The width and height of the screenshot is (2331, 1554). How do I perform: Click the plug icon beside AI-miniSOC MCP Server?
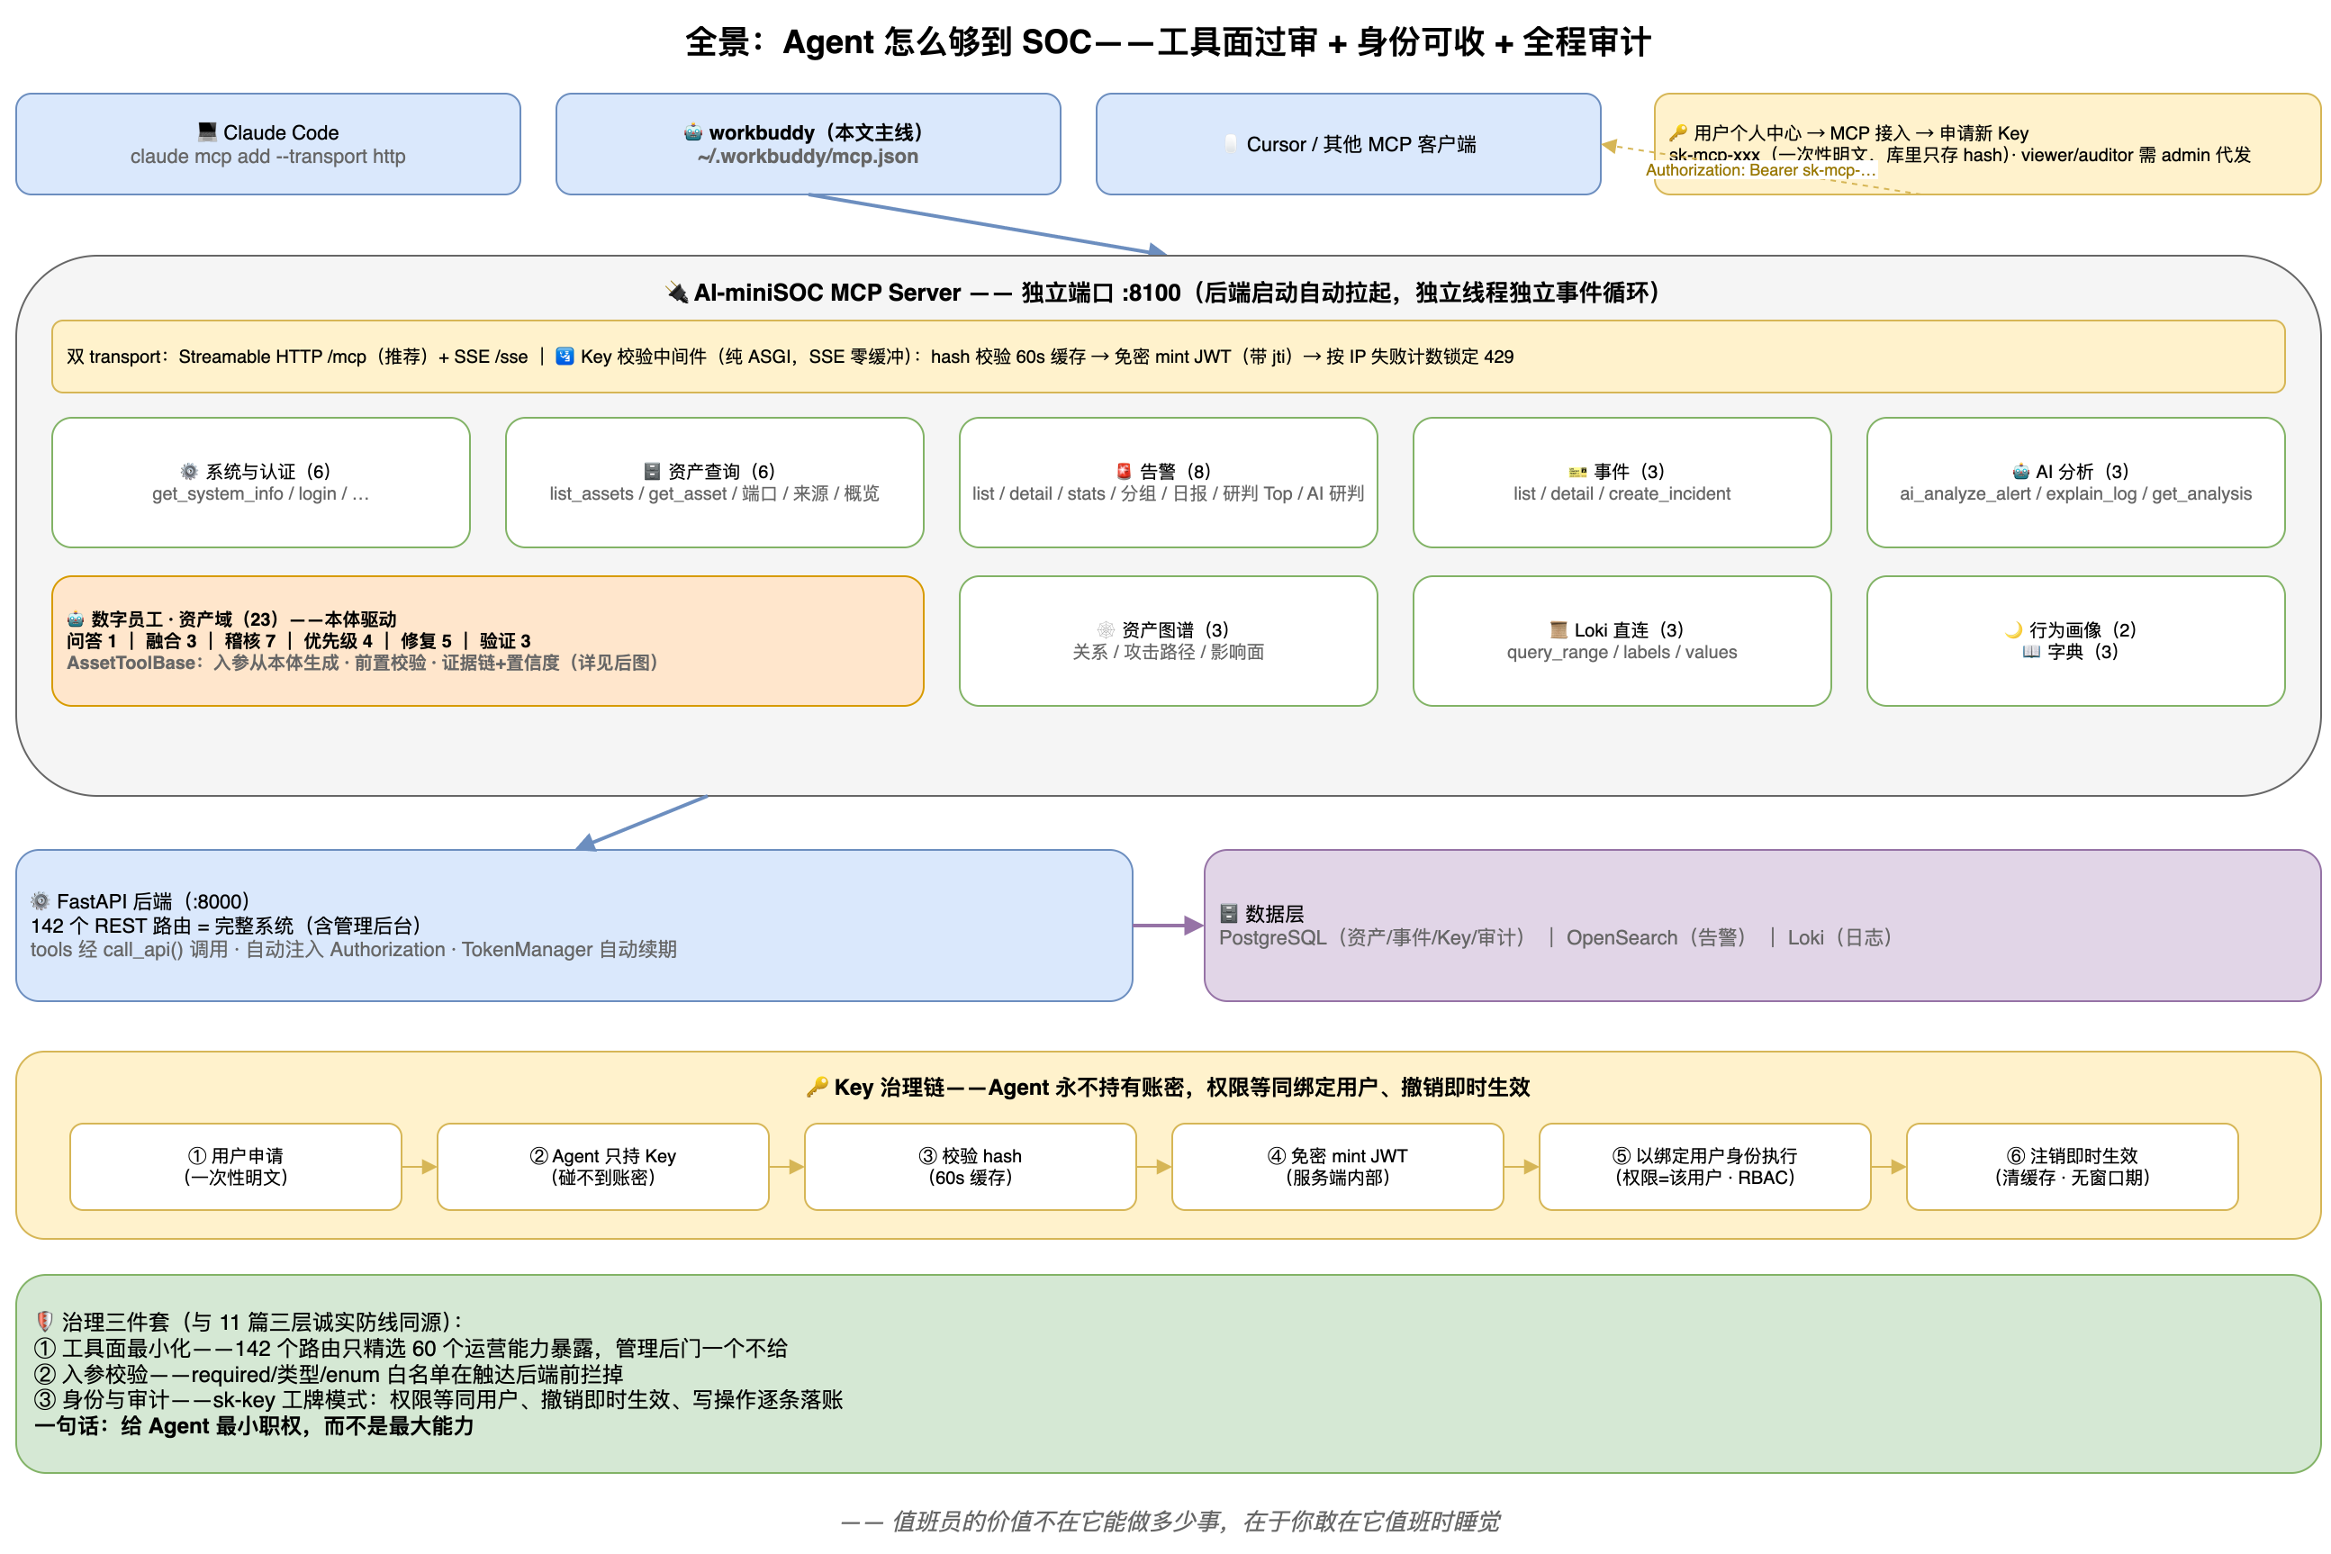(x=677, y=292)
